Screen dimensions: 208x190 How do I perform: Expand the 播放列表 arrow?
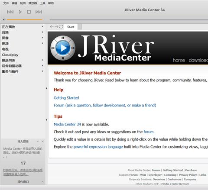(42, 60)
